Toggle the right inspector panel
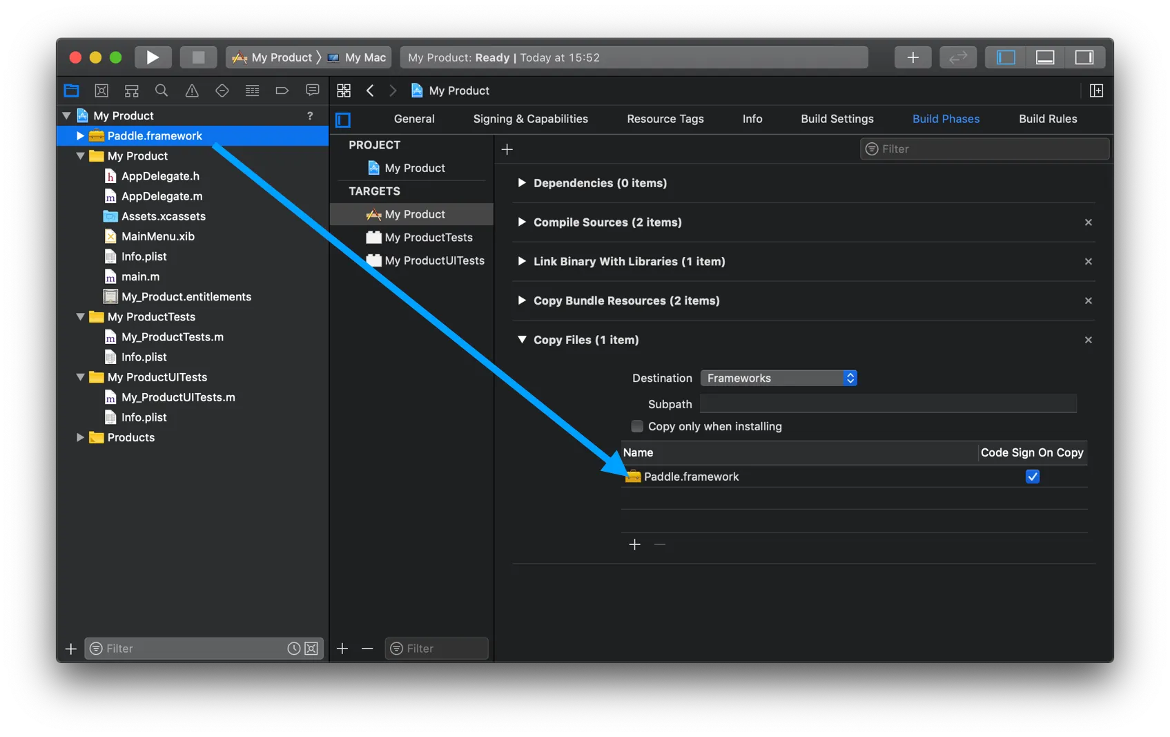The width and height of the screenshot is (1170, 737). (1084, 57)
